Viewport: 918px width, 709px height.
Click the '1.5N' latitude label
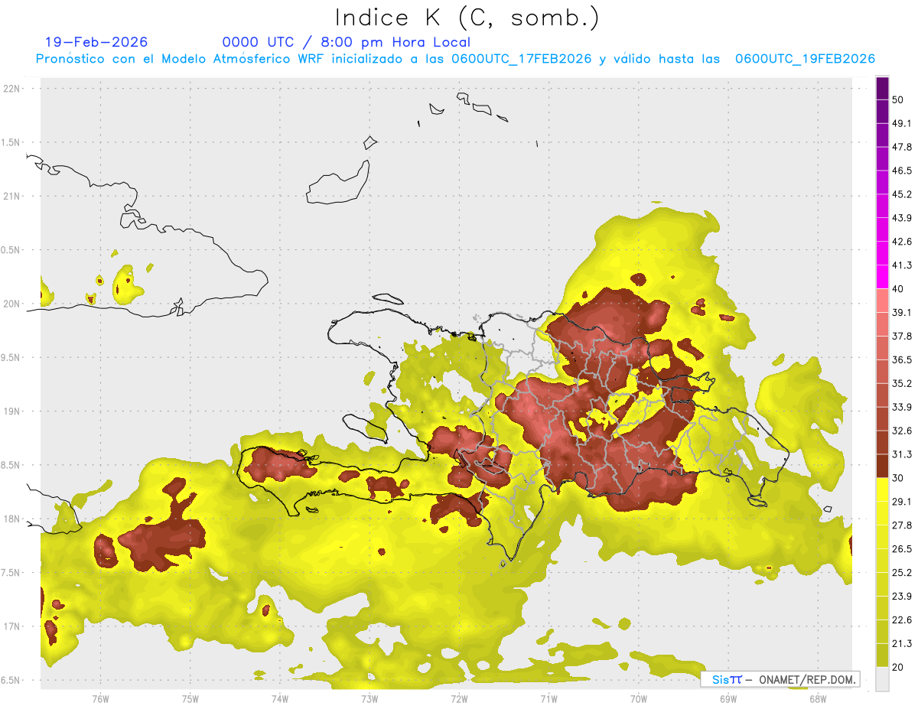click(x=10, y=142)
